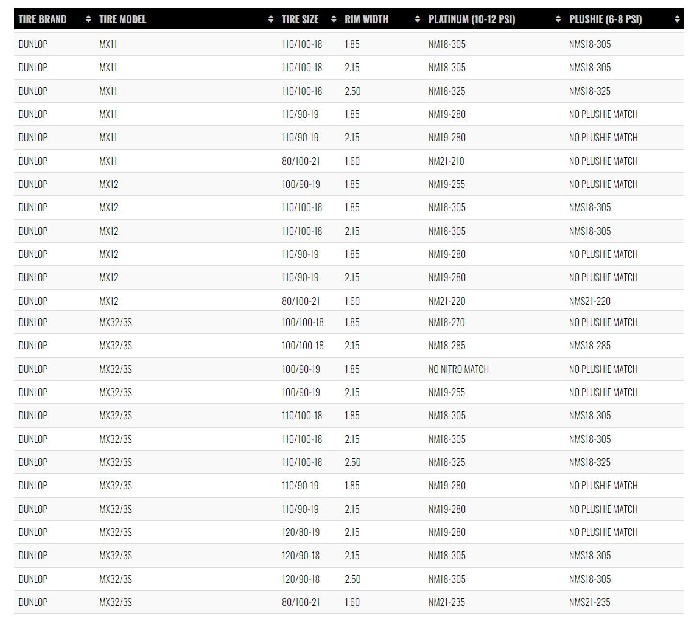The image size is (694, 617).
Task: Click the NMS21-235 cell in last row
Action: [x=589, y=602]
